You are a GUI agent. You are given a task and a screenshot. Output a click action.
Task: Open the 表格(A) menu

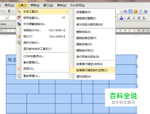coord(35,5)
